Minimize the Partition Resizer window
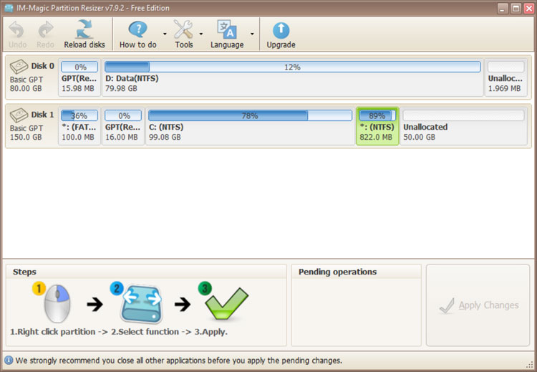 [503, 8]
